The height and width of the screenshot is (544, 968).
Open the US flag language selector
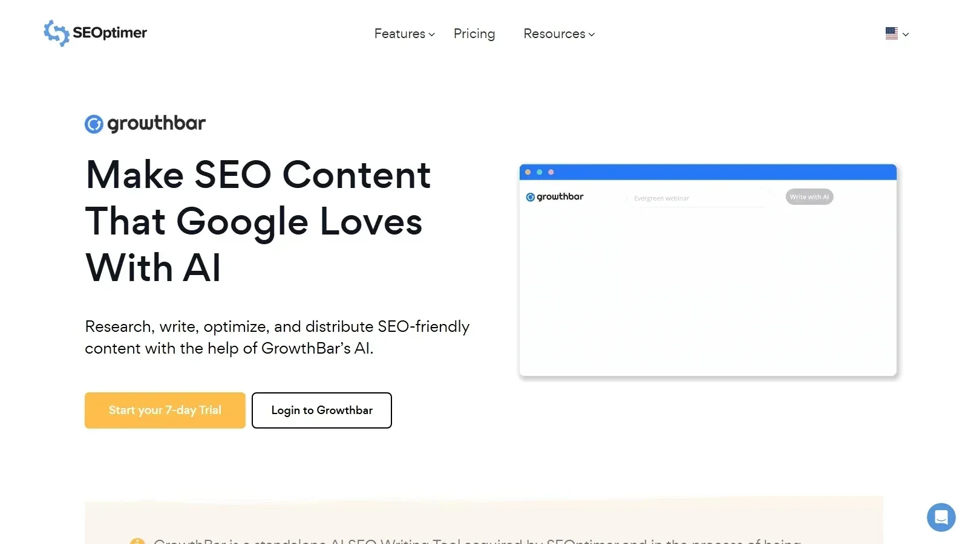(x=897, y=34)
